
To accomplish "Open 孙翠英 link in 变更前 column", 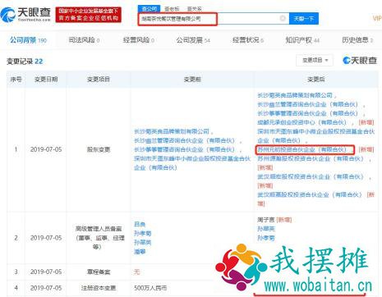I will 142,242.
